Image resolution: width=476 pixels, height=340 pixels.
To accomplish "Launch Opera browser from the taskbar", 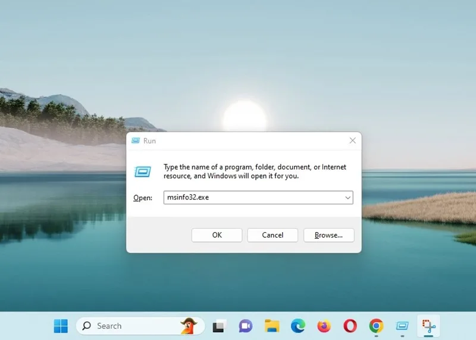I will [x=350, y=326].
